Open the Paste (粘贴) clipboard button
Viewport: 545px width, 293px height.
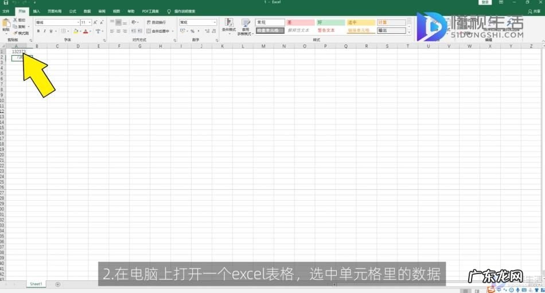point(6,25)
